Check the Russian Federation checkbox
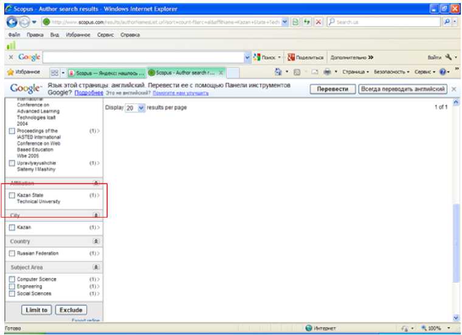Screen dimensions: 462x335 pos(12,254)
